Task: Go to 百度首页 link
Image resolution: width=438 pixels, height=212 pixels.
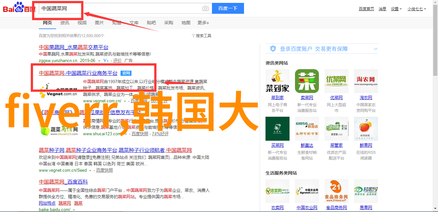Action: [366, 9]
